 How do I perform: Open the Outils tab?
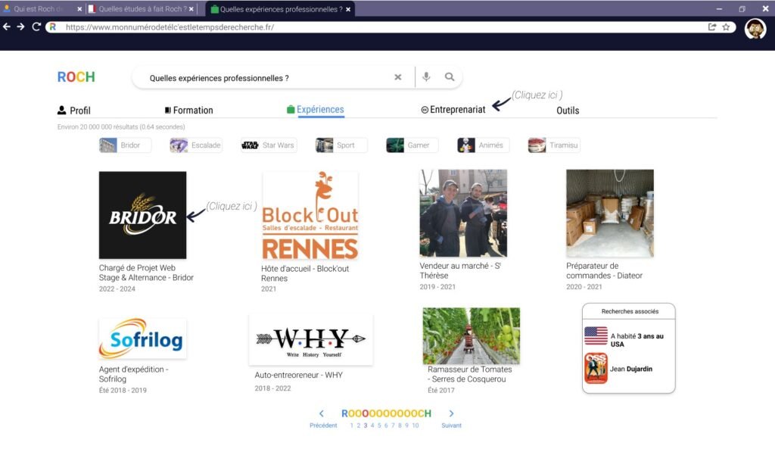pyautogui.click(x=568, y=111)
